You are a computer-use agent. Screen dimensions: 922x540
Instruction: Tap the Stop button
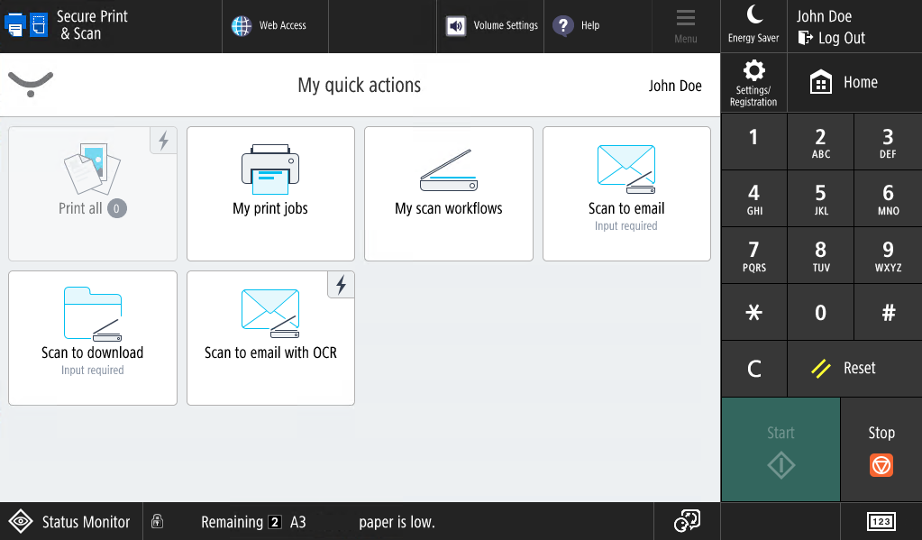pos(881,450)
